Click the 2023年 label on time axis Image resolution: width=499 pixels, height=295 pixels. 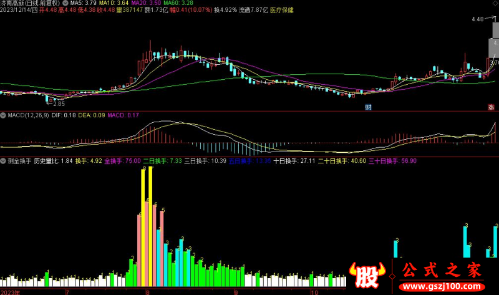pos(10,292)
